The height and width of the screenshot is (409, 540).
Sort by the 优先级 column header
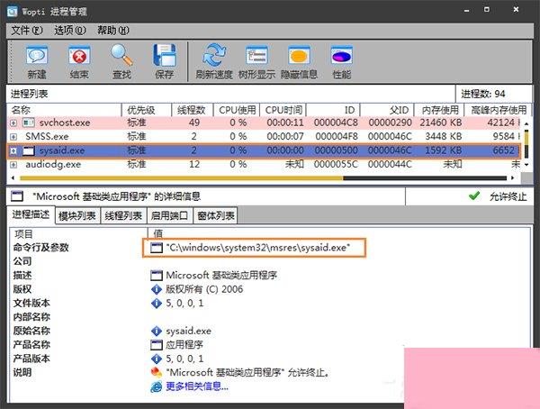pyautogui.click(x=147, y=110)
